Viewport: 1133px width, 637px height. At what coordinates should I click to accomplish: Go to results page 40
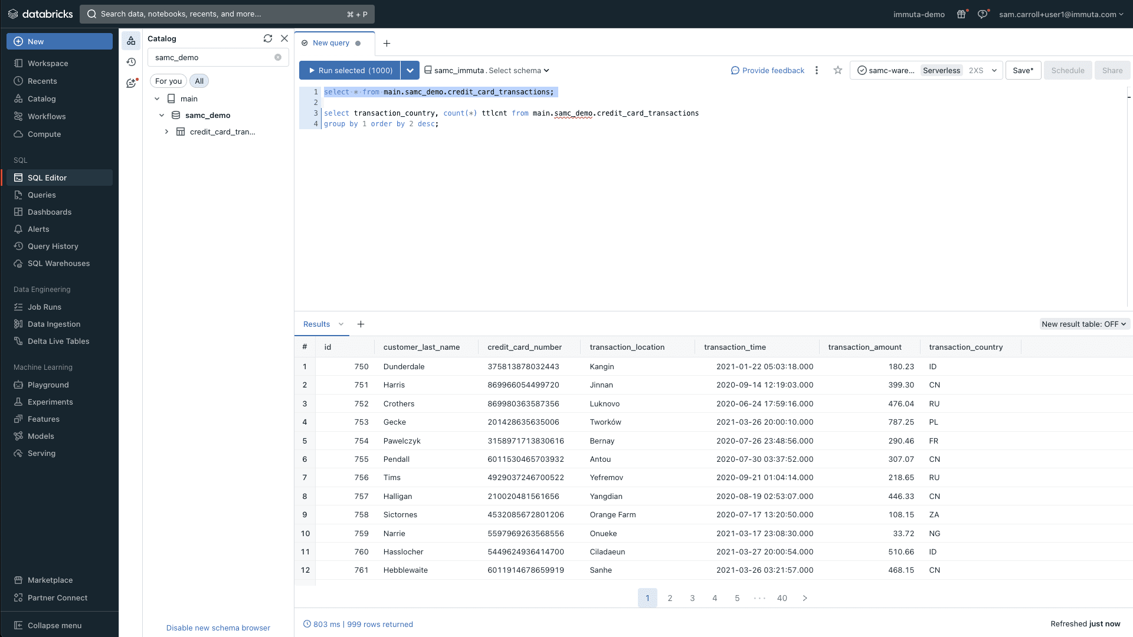[782, 597]
